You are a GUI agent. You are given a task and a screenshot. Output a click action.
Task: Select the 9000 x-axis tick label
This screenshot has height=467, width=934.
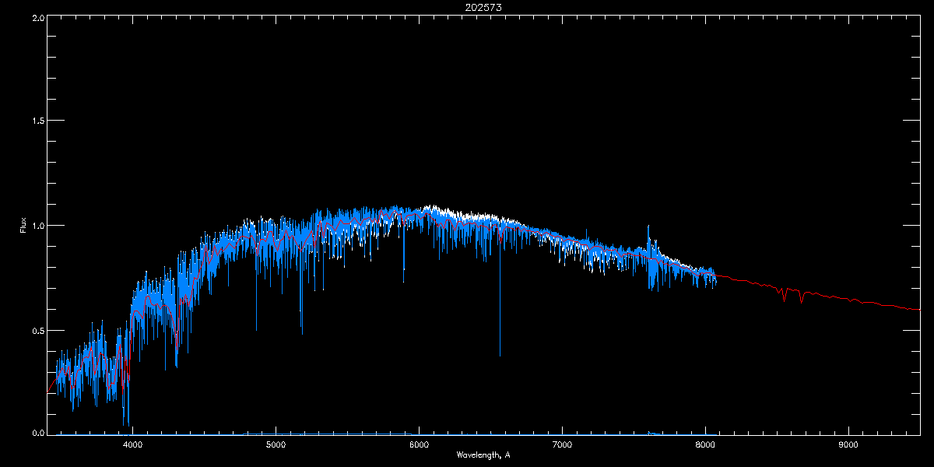(848, 445)
